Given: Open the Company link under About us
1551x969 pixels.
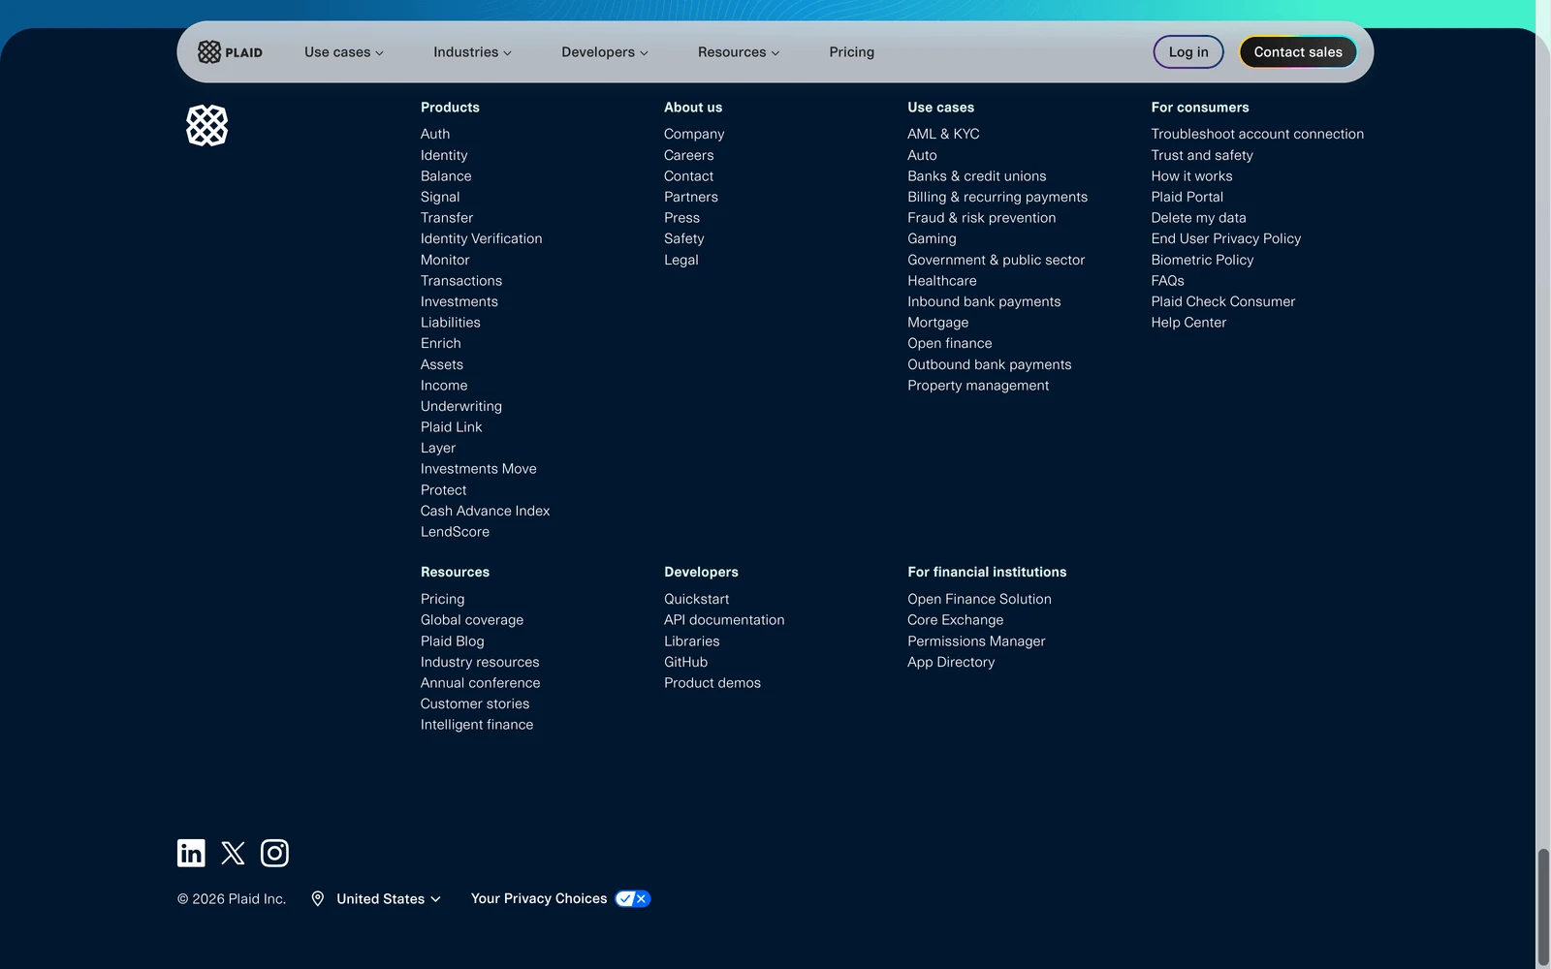Looking at the screenshot, I should [x=694, y=134].
